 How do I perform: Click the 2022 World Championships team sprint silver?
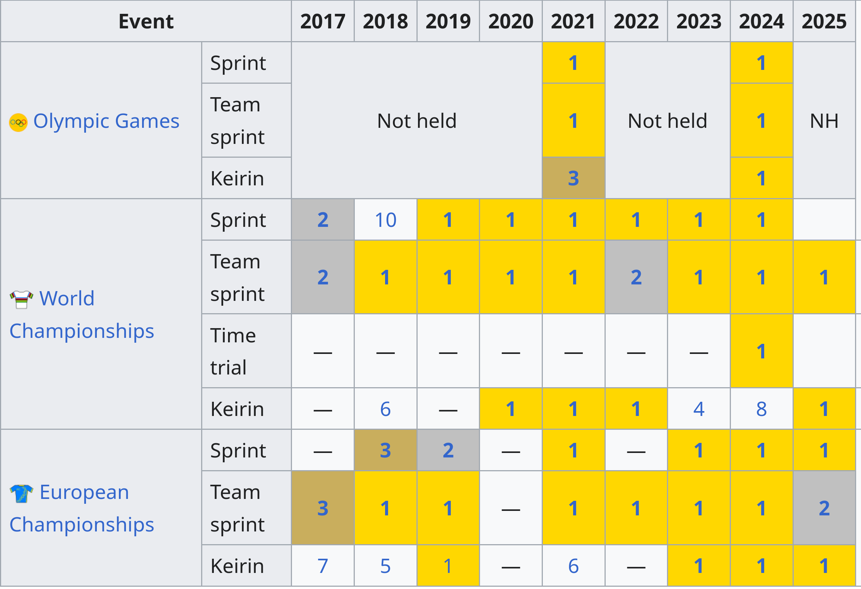pos(636,277)
